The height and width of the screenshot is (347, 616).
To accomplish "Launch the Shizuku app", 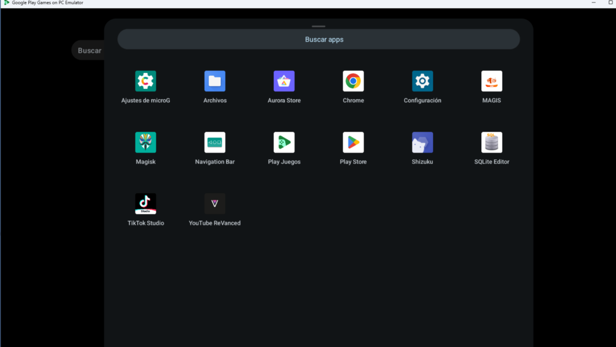I will click(422, 143).
